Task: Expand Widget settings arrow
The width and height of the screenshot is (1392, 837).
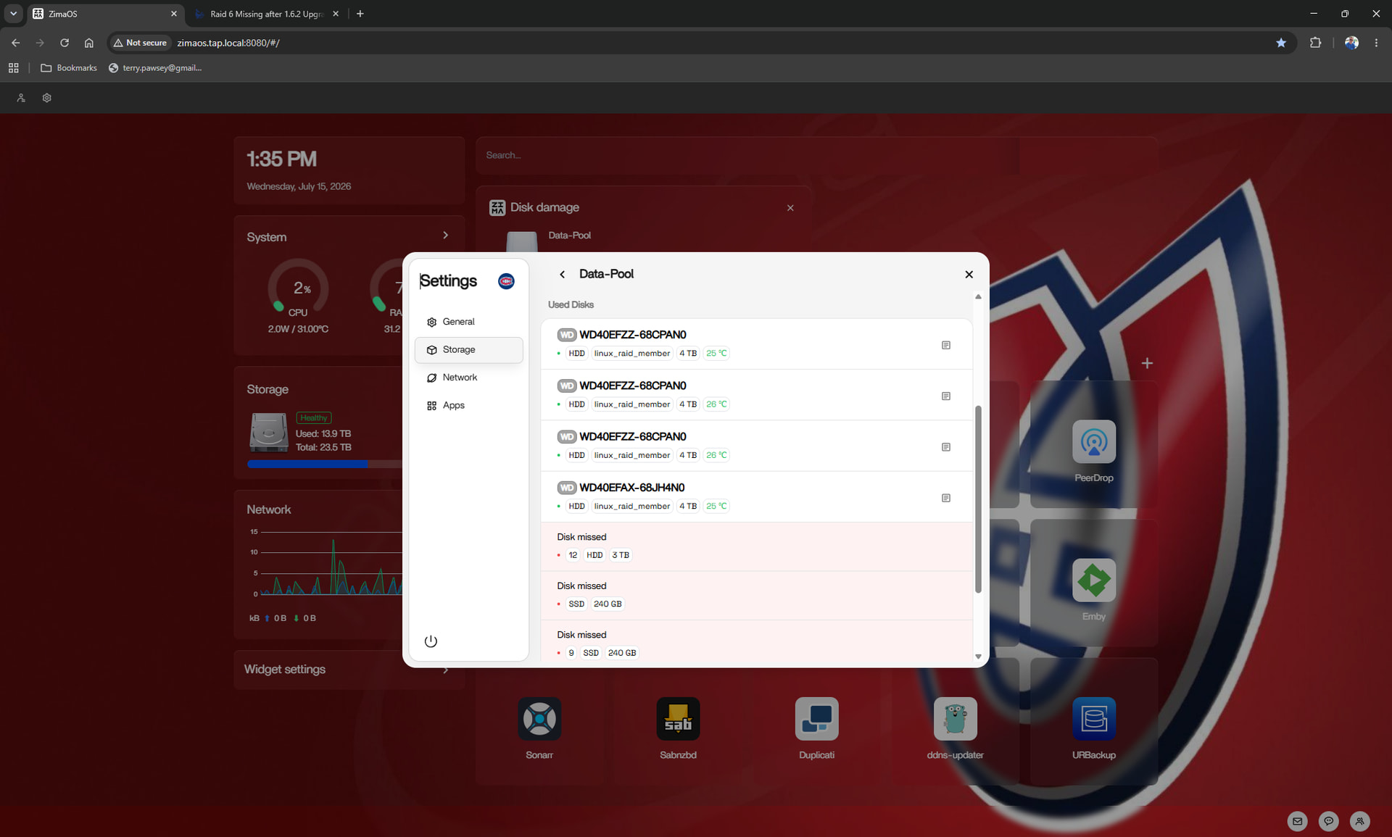Action: 445,670
